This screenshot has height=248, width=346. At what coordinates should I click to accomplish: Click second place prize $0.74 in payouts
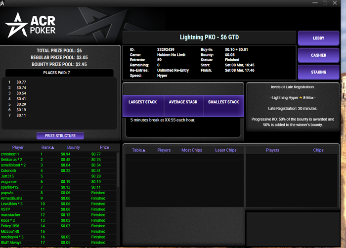coord(21,87)
